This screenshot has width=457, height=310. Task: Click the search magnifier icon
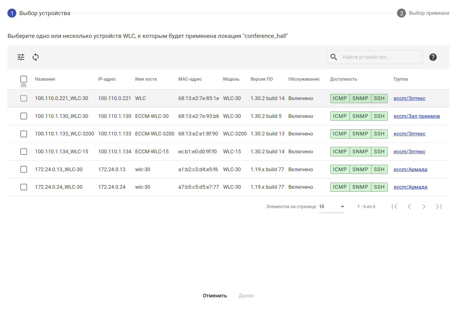334,57
